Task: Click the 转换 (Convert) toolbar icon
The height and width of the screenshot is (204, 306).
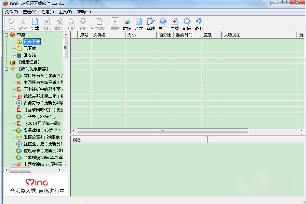Action: (127, 23)
